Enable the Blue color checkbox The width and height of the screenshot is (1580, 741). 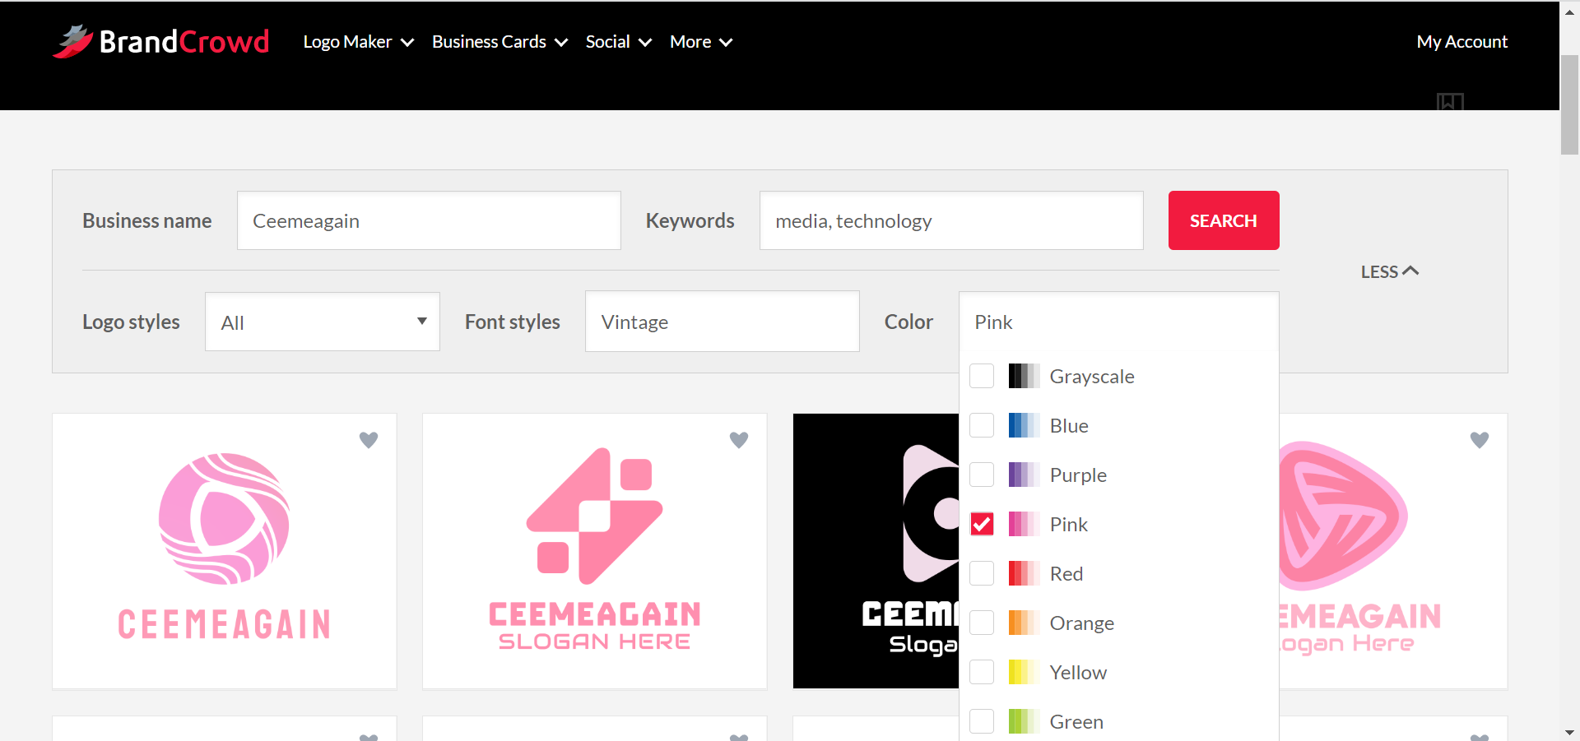click(x=982, y=425)
